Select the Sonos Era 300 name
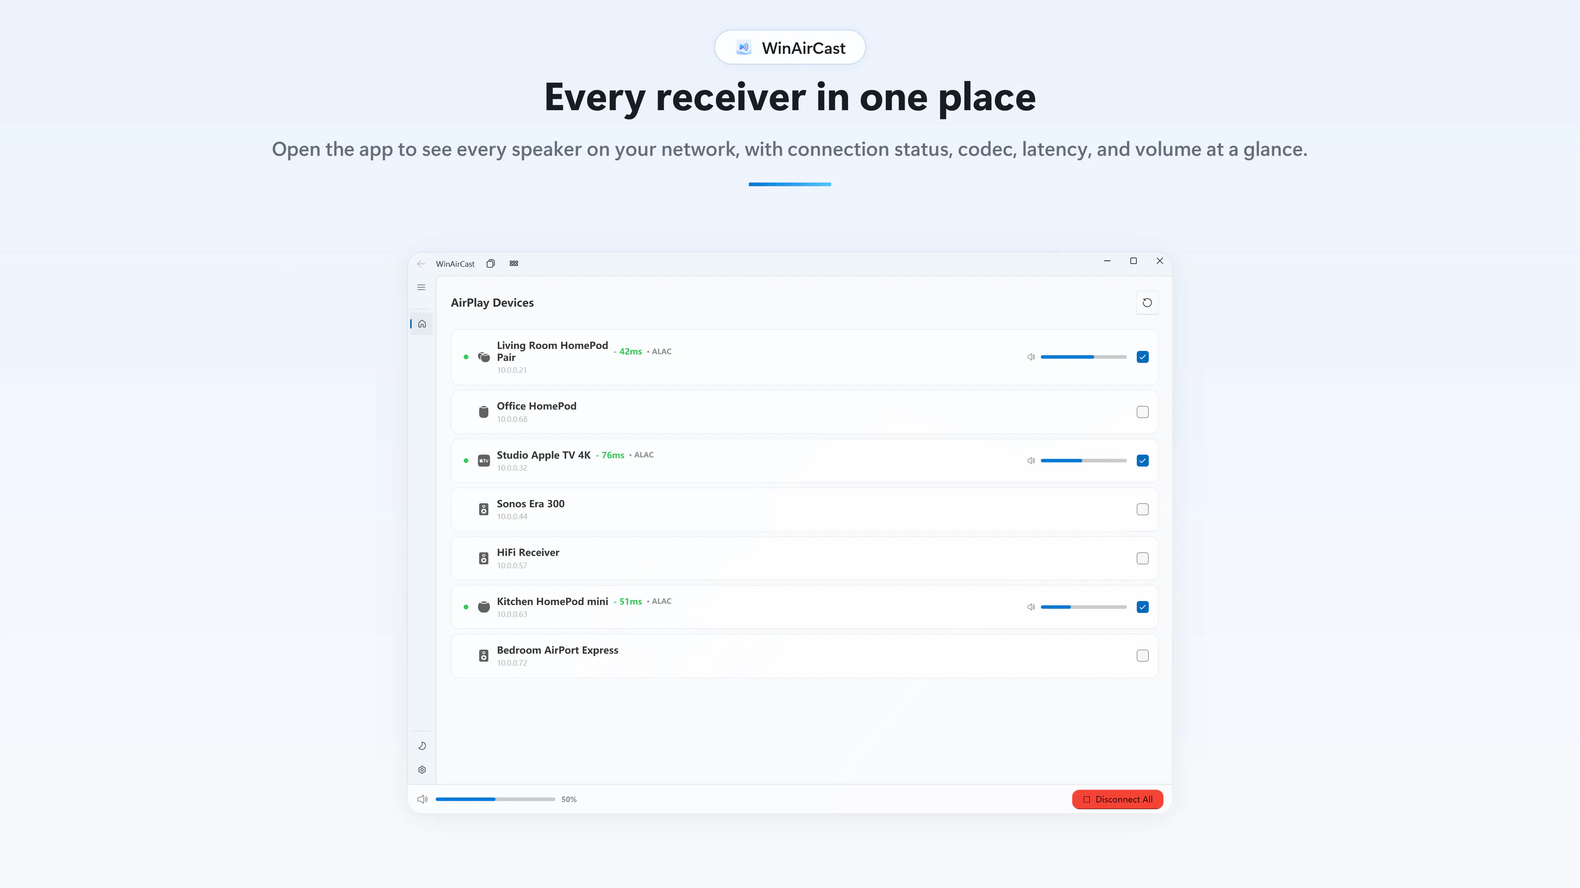Screen dimensions: 1580x888 (x=530, y=504)
